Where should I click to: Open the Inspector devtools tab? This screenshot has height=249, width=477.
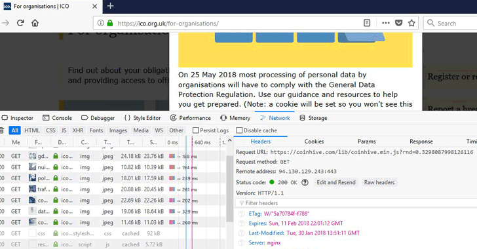coord(18,118)
